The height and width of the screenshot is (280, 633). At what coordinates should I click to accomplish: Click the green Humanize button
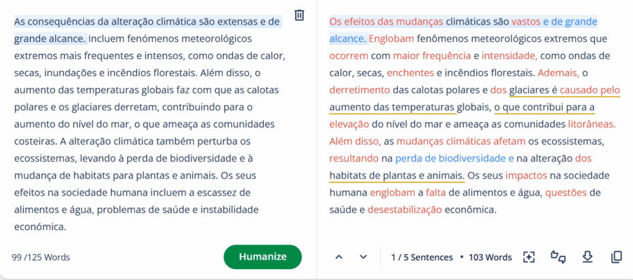tap(263, 257)
